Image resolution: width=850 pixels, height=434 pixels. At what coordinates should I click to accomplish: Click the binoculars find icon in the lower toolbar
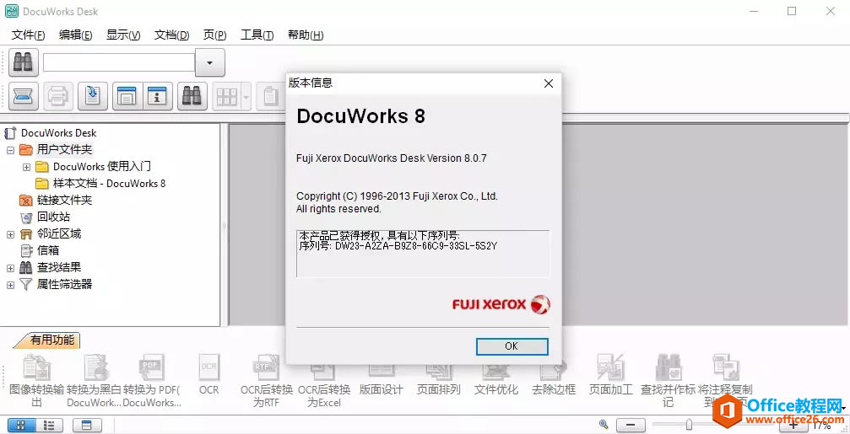(192, 96)
